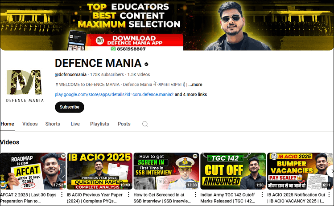
Task: Click the banner phone number 8581958807
Action: [x=131, y=49]
